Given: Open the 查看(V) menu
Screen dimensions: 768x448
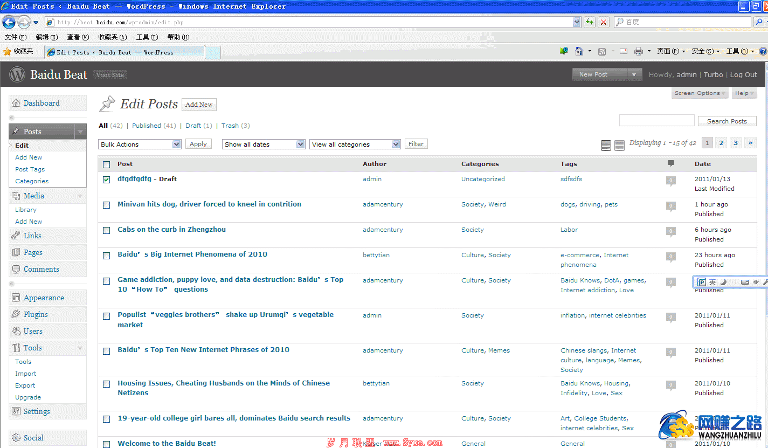Looking at the screenshot, I should 78,37.
